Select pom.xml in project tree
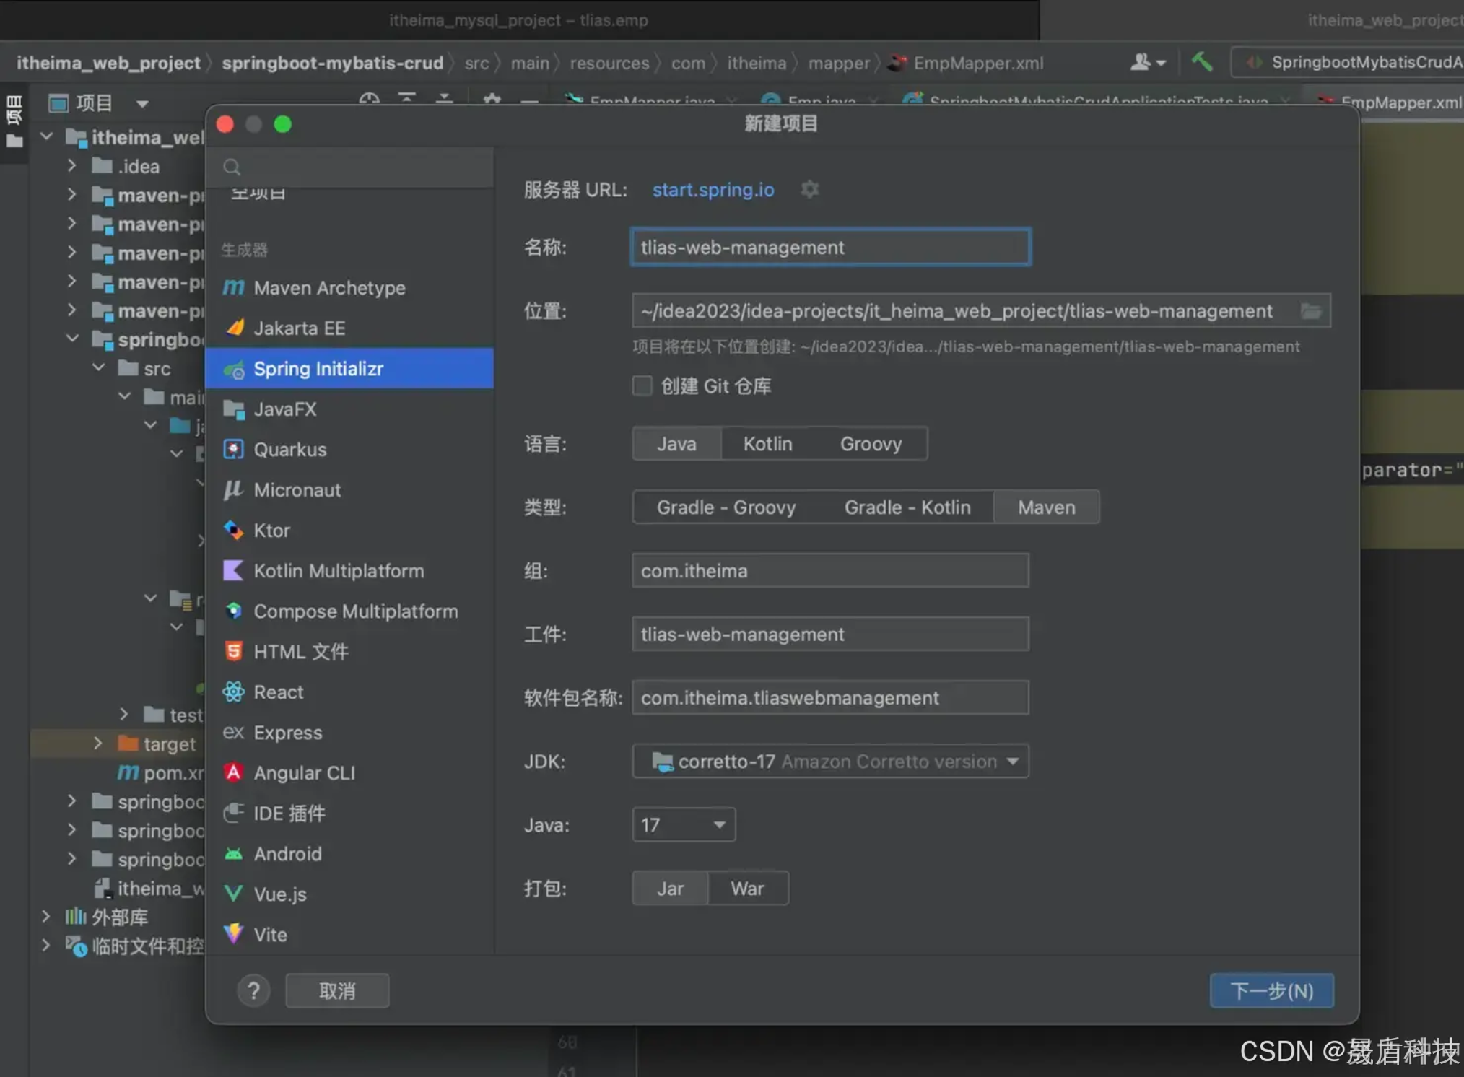Screen dimensions: 1464x1077 tap(160, 772)
